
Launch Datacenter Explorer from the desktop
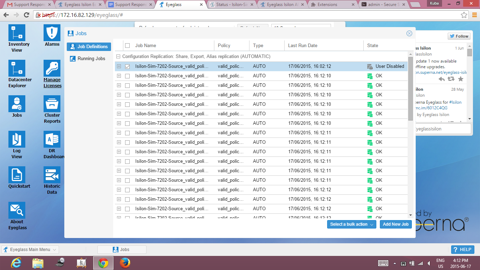(x=17, y=68)
